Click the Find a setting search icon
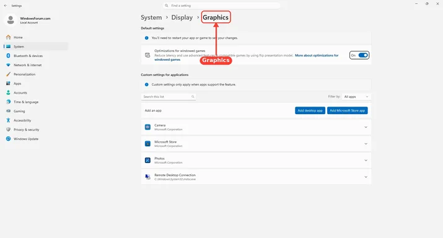 [x=167, y=6]
